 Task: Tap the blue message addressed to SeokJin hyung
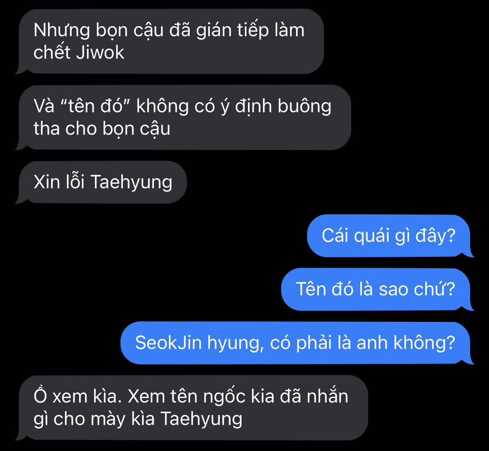tap(296, 343)
